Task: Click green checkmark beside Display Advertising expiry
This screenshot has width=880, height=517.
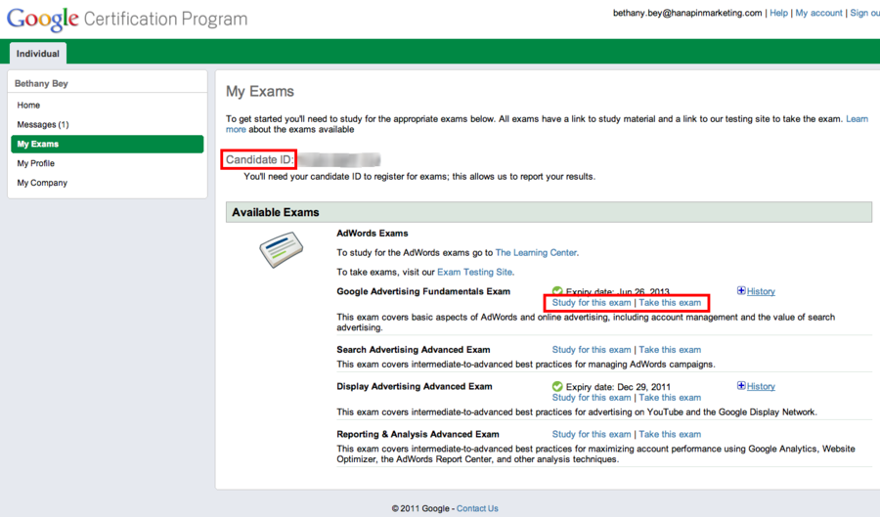Action: pos(557,386)
